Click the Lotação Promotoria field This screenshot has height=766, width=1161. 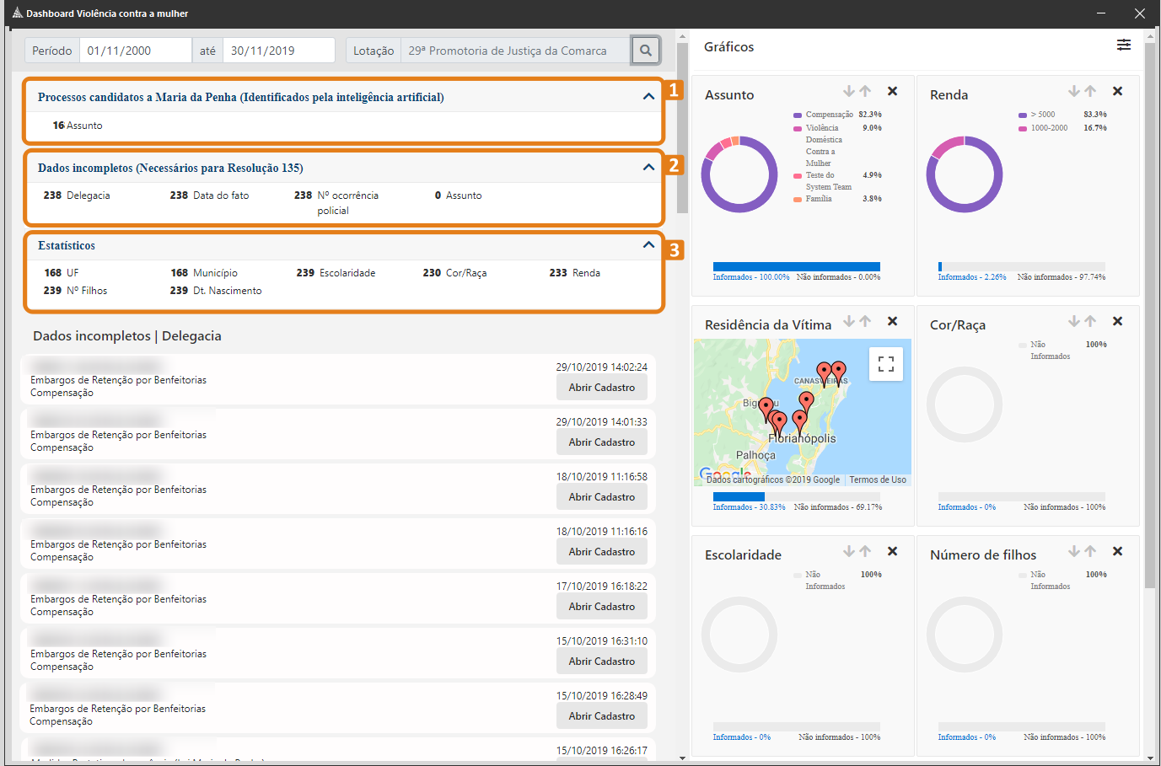[516, 51]
